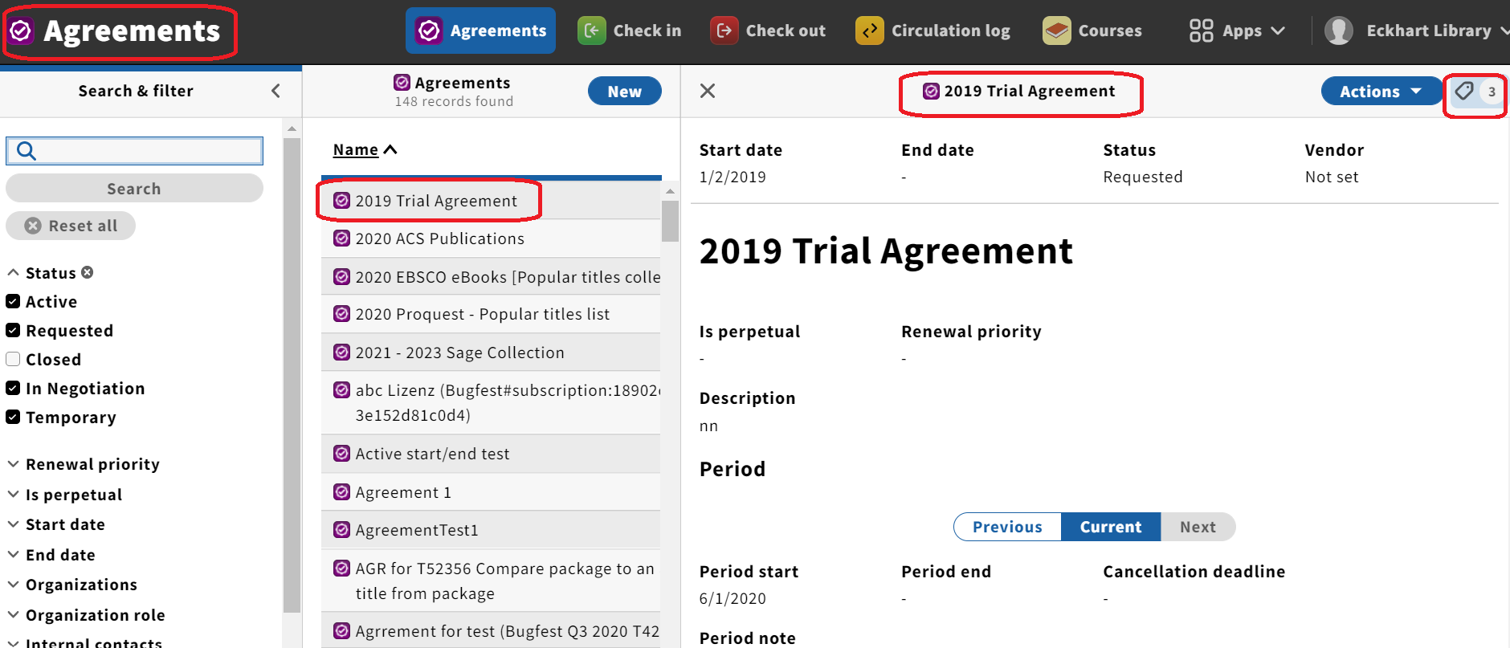Image resolution: width=1510 pixels, height=648 pixels.
Task: Click the Check in app icon
Action: pos(592,31)
